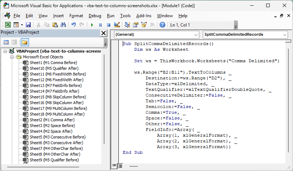
Task: Select Sheet10 (M5 Qualifier After)
Action: [x=54, y=68]
